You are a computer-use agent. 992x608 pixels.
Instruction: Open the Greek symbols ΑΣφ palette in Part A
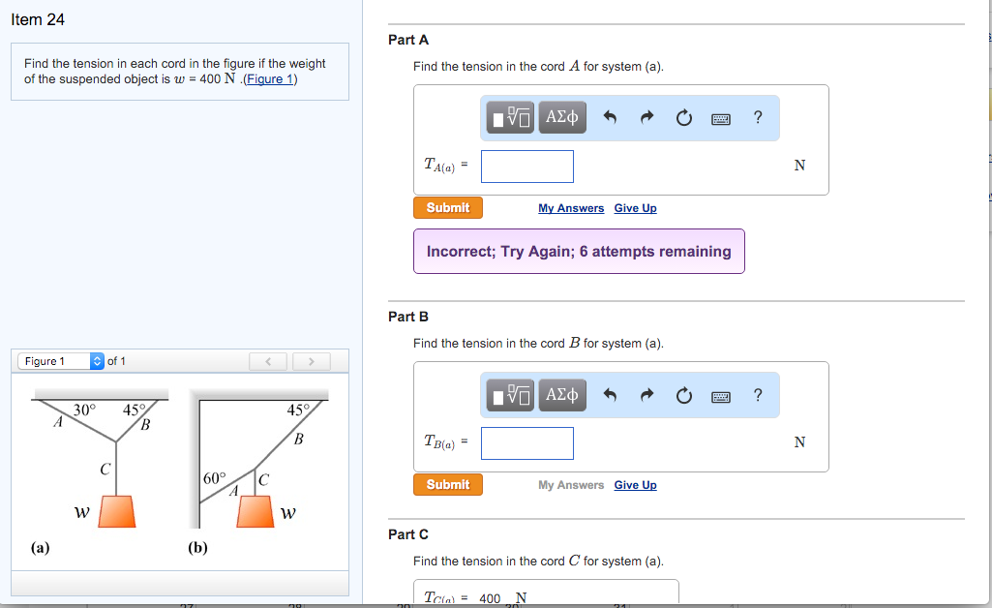tap(564, 117)
